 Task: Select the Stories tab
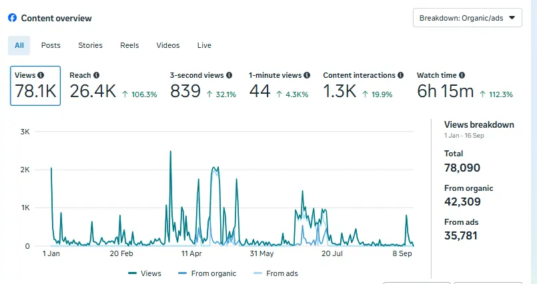click(90, 45)
